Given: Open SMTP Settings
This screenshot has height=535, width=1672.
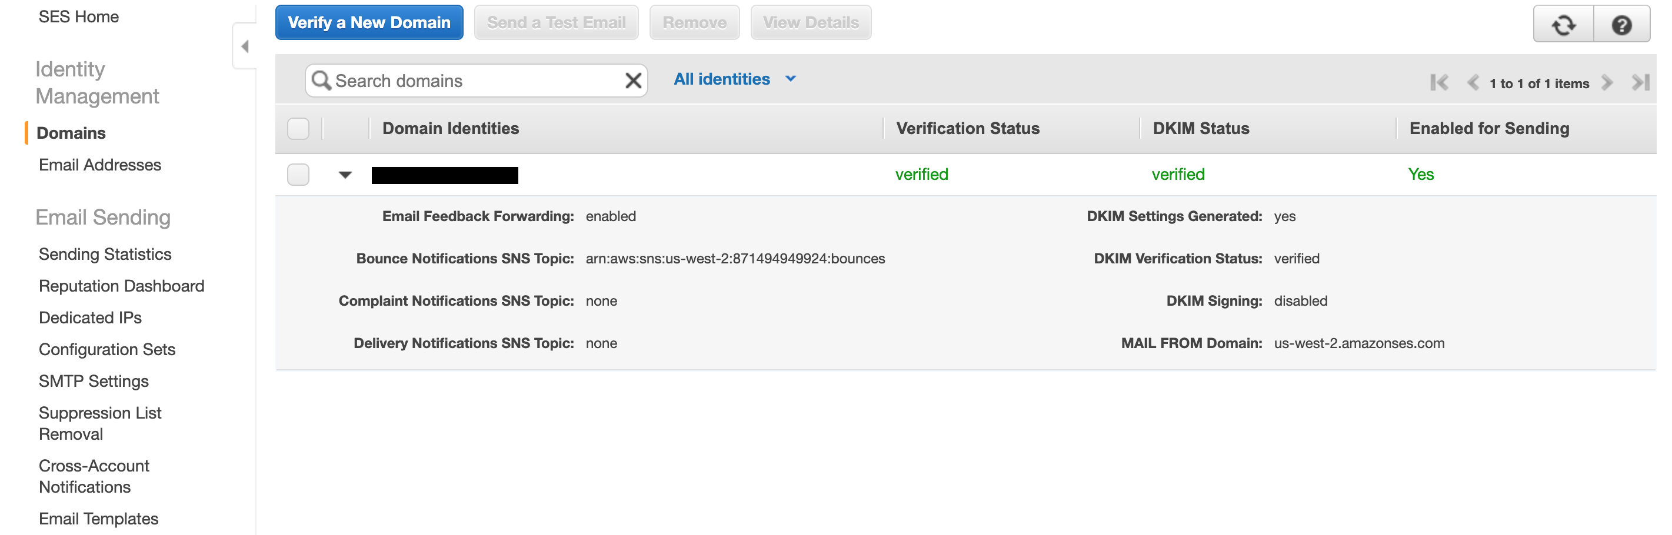Looking at the screenshot, I should click(x=94, y=382).
